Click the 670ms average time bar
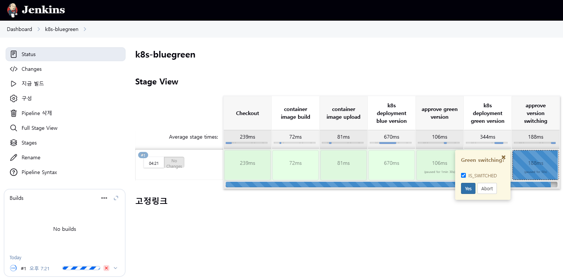 tap(392, 143)
